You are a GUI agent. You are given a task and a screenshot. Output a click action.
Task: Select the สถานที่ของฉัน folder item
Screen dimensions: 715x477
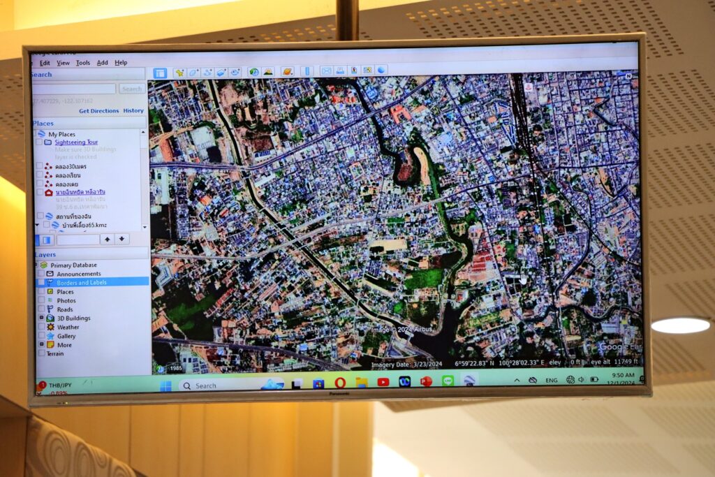click(73, 217)
